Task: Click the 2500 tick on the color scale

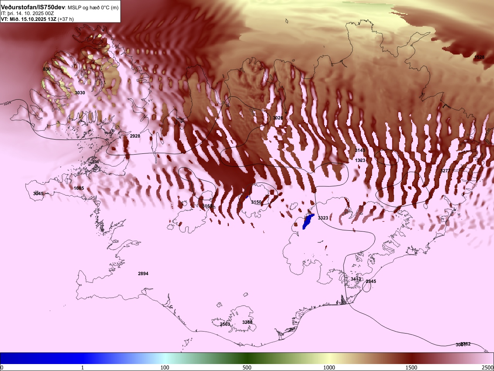Action: (x=488, y=368)
